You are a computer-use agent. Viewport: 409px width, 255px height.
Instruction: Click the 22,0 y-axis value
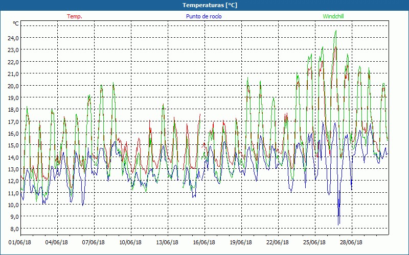point(13,62)
